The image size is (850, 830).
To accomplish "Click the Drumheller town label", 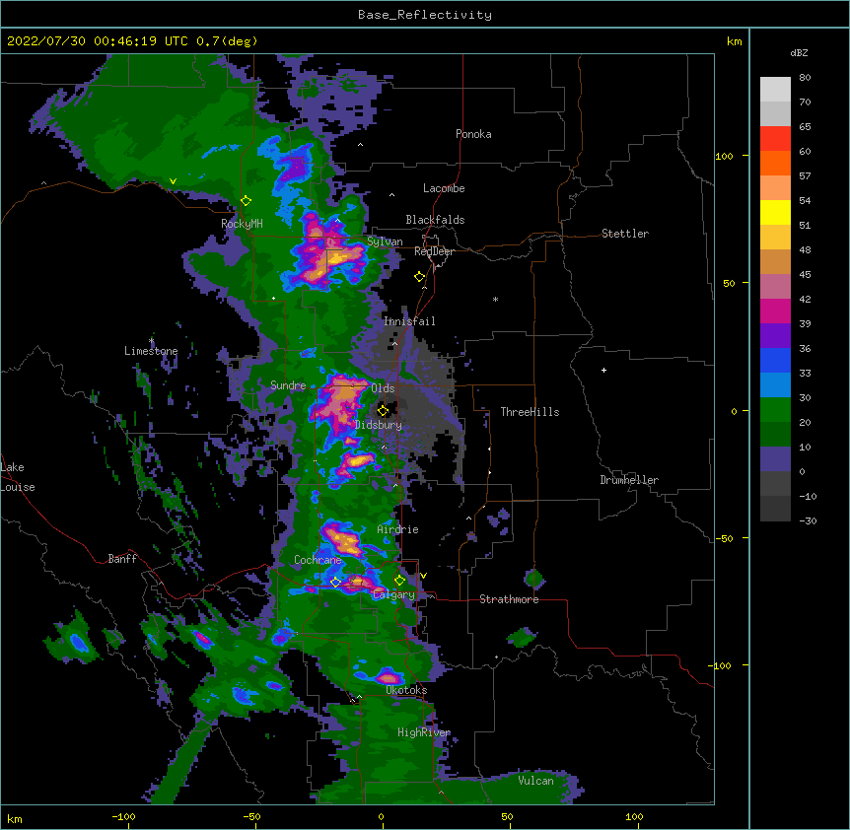I will (x=629, y=480).
